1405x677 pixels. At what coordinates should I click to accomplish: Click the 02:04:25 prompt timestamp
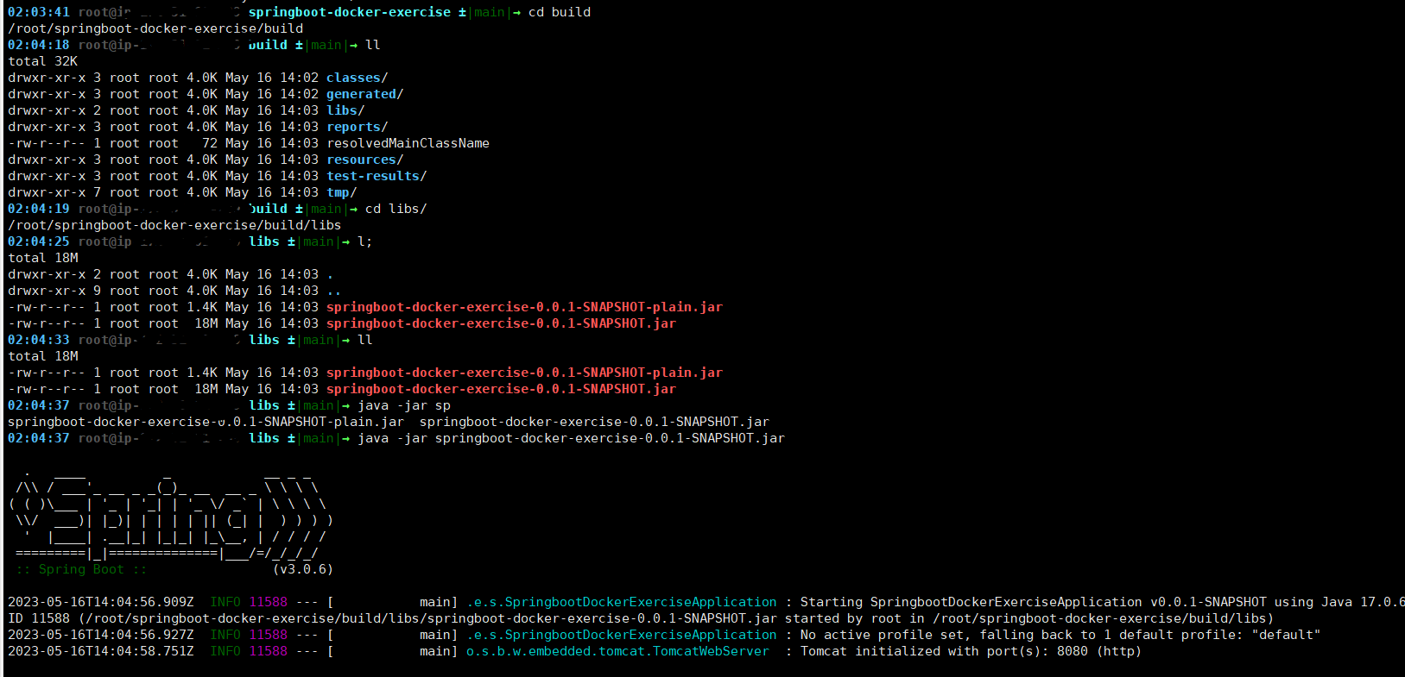pyautogui.click(x=39, y=241)
